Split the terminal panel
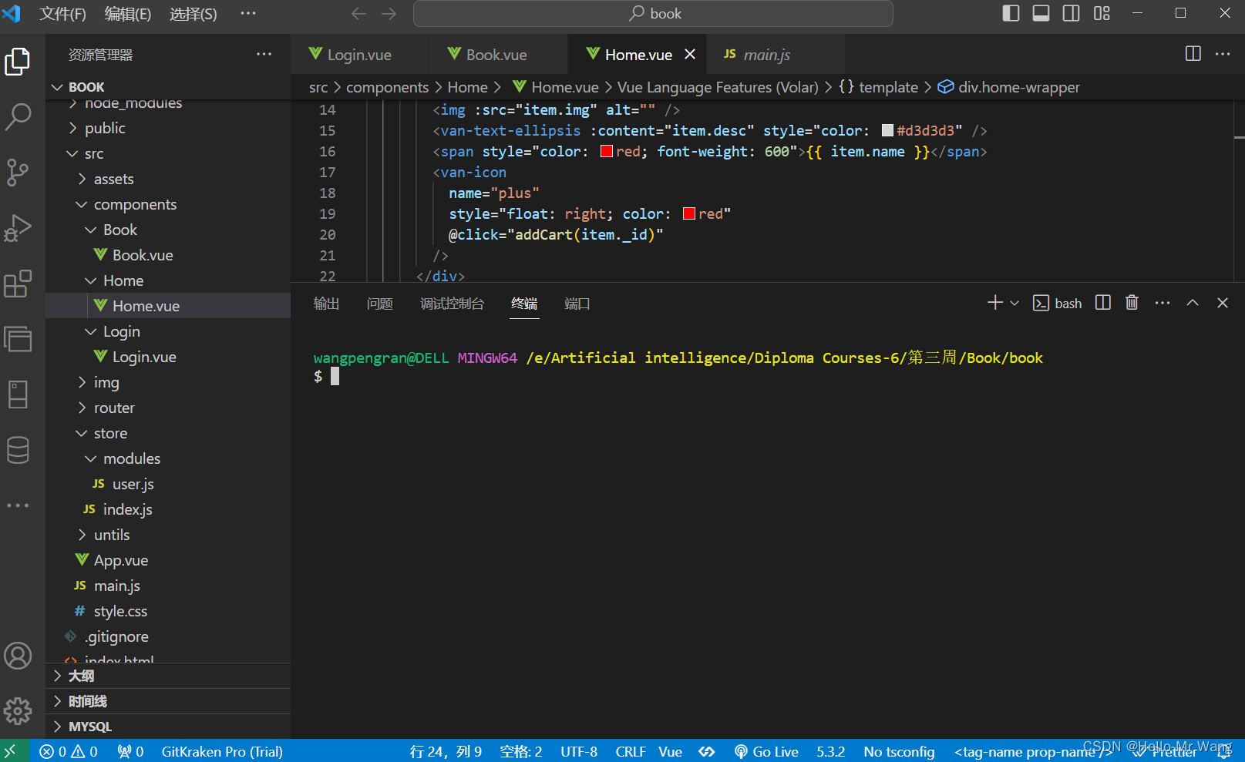The width and height of the screenshot is (1245, 762). pos(1103,303)
